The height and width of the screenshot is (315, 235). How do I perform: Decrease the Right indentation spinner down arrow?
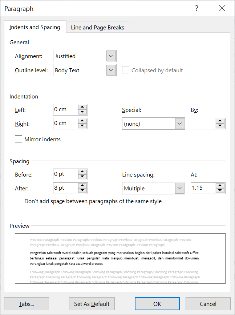click(82, 126)
